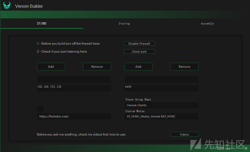Click the Venom logo icon

pyautogui.click(x=7, y=6)
